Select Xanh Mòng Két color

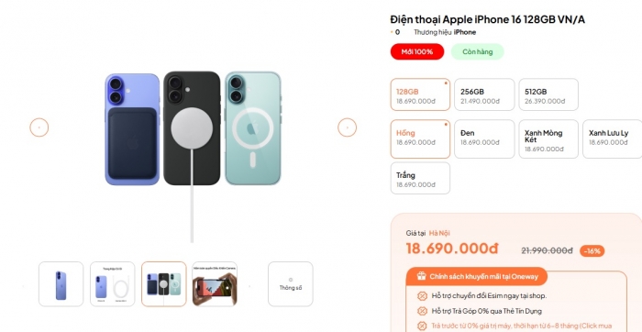click(548, 139)
